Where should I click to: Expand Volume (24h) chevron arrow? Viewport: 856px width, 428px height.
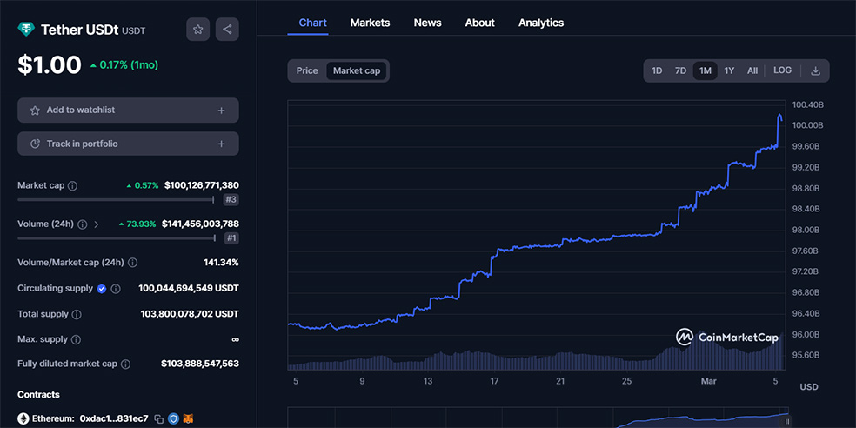pos(97,224)
